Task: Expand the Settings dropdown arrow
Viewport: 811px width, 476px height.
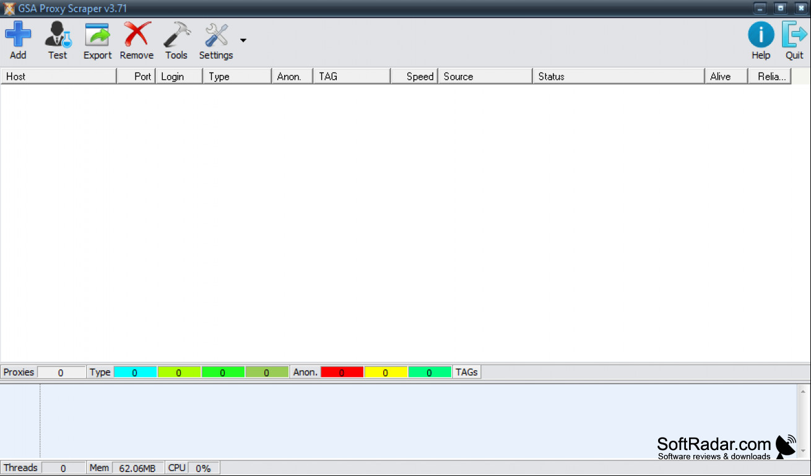Action: [x=243, y=40]
